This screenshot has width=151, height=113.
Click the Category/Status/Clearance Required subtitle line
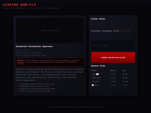click(31, 8)
